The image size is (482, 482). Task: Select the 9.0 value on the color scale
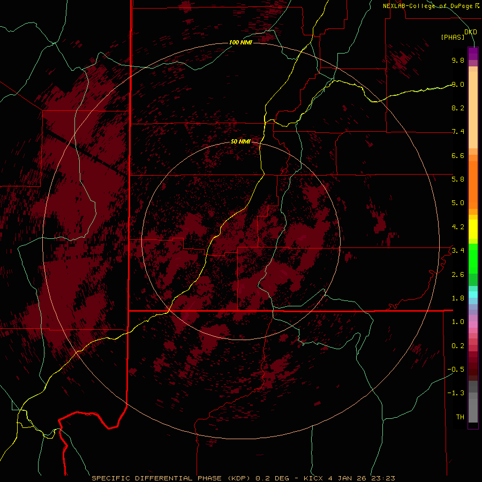click(x=458, y=84)
